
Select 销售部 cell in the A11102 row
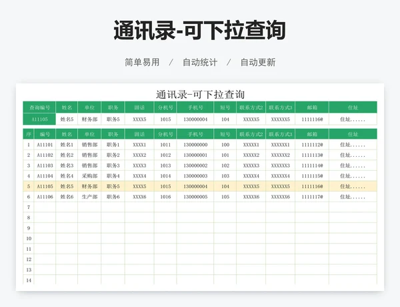pos(89,156)
